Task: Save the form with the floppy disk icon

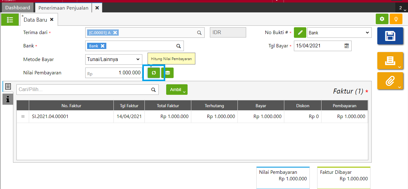Action: coord(390,36)
